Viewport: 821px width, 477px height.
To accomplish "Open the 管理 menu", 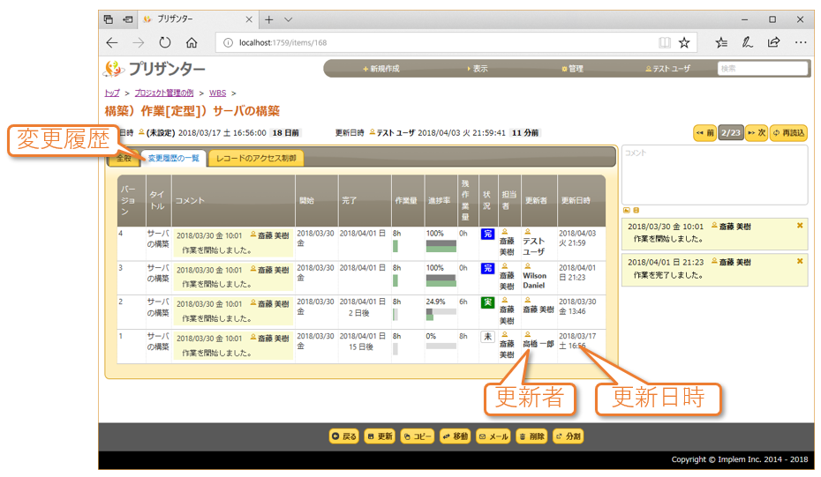I will [x=572, y=69].
